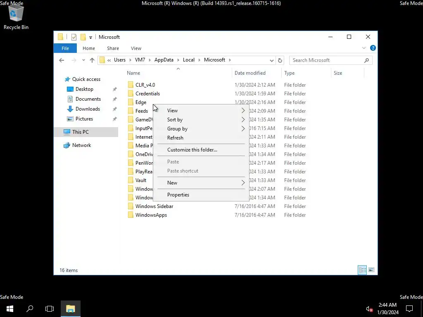The image size is (423, 317).
Task: Expand the ribbon with the chevron
Action: tap(364, 48)
